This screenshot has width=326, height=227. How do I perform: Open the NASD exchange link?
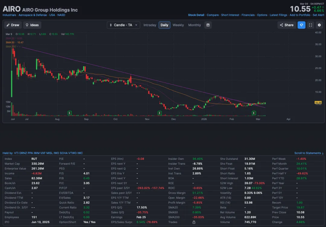(61, 15)
